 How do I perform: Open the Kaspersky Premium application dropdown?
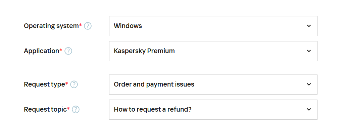pos(213,51)
